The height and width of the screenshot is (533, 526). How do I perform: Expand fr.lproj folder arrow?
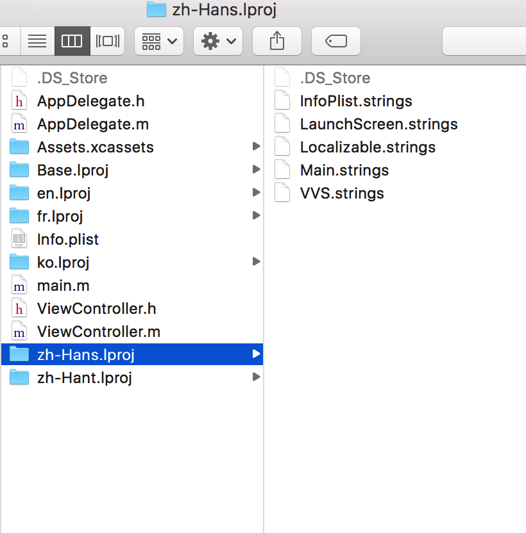[x=256, y=215]
